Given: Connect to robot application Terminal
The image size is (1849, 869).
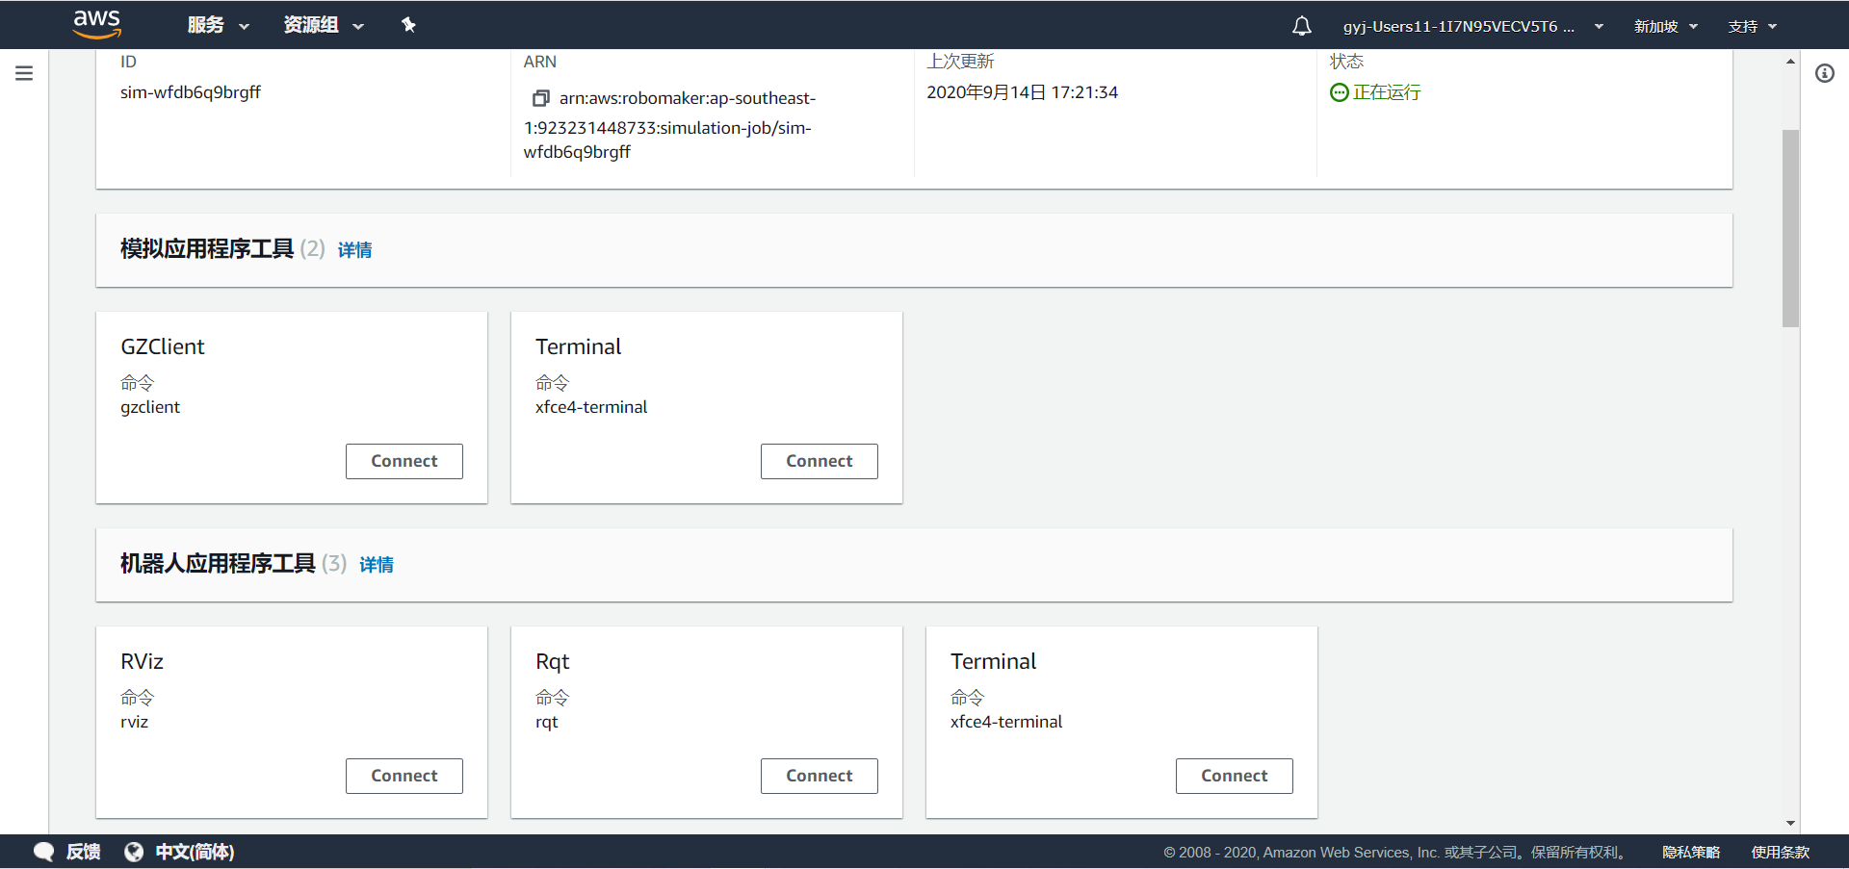Looking at the screenshot, I should 1235,776.
